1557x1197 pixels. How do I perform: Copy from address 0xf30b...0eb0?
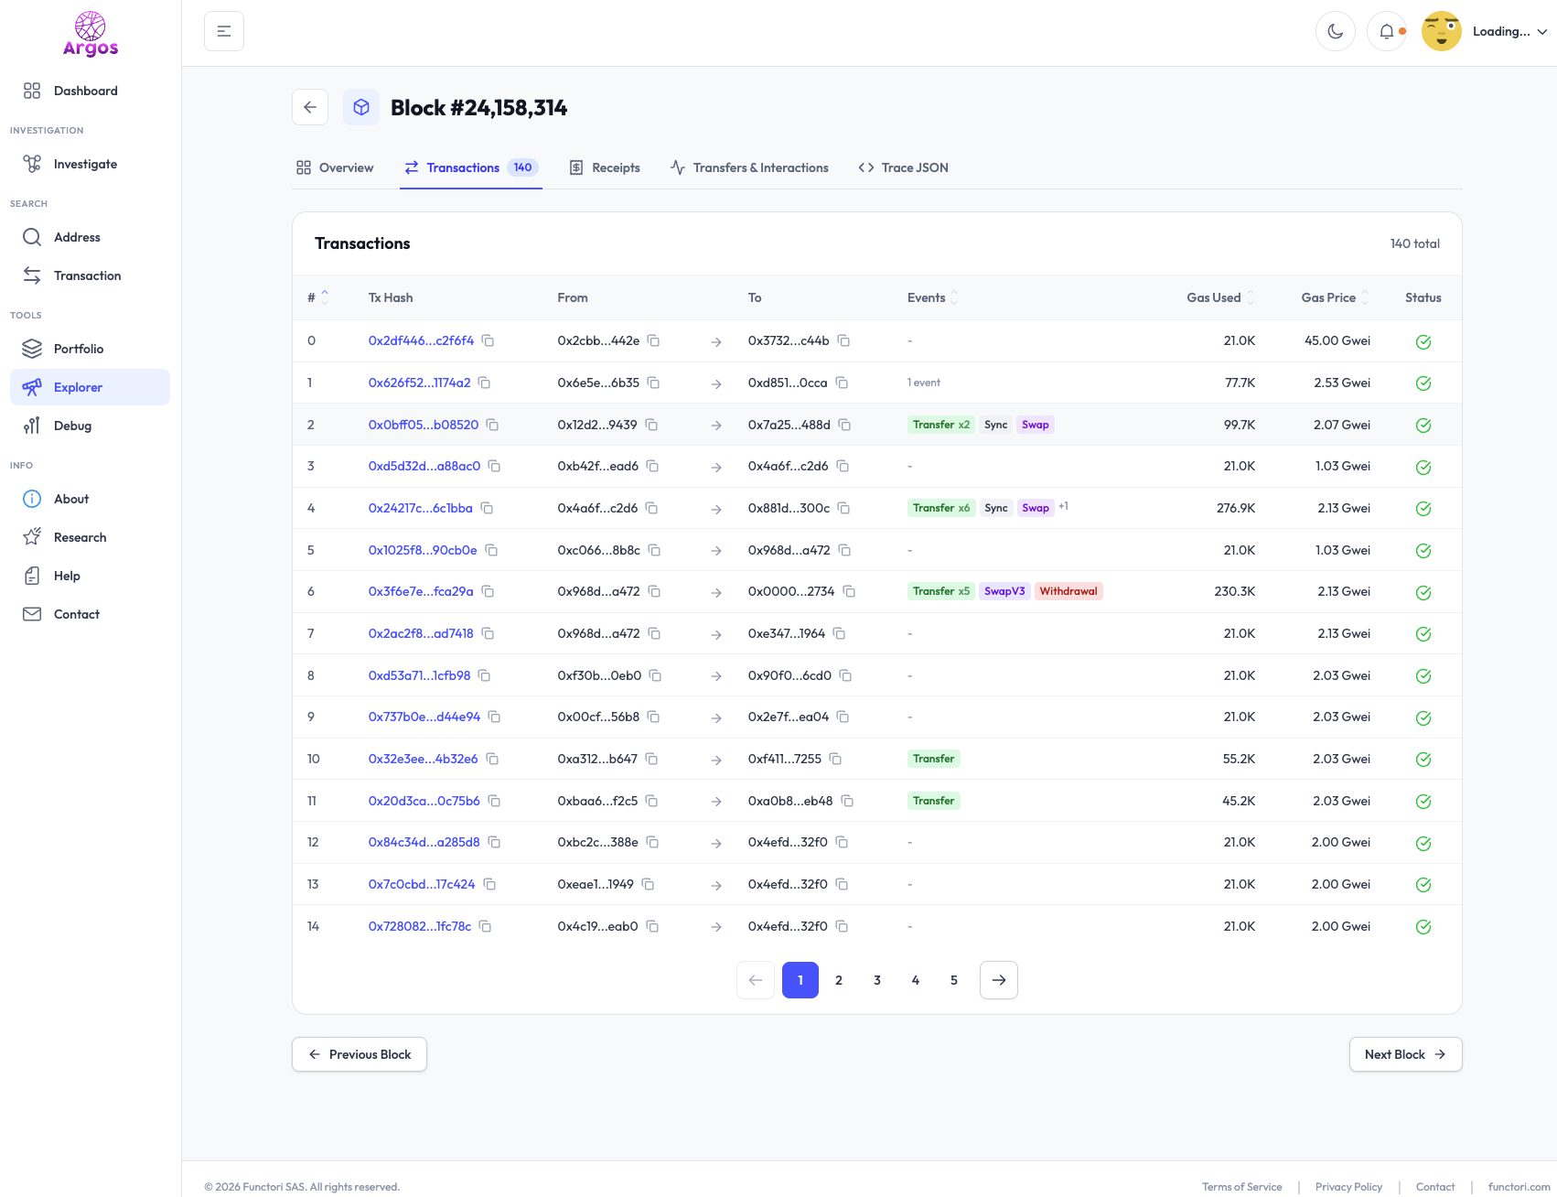click(655, 675)
